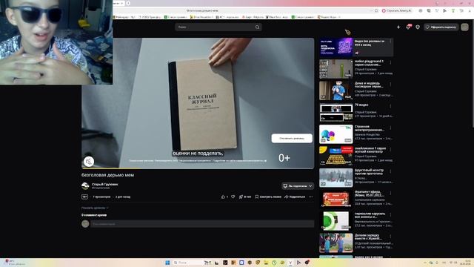The height and width of the screenshot is (267, 474).
Task: Expand Показать описание under the video
Action: pyautogui.click(x=95, y=208)
